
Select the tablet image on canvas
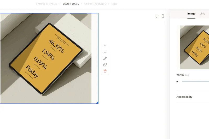click(x=46, y=58)
